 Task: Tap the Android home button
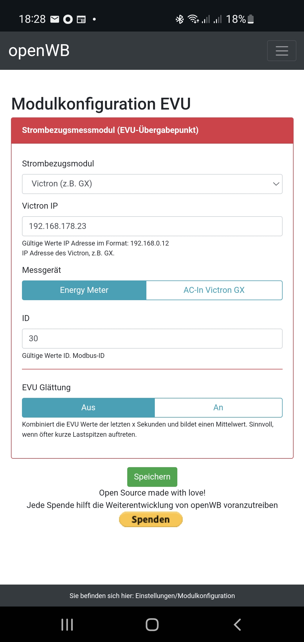pyautogui.click(x=152, y=625)
